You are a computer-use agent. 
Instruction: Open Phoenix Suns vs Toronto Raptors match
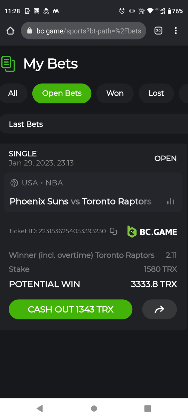(81, 201)
